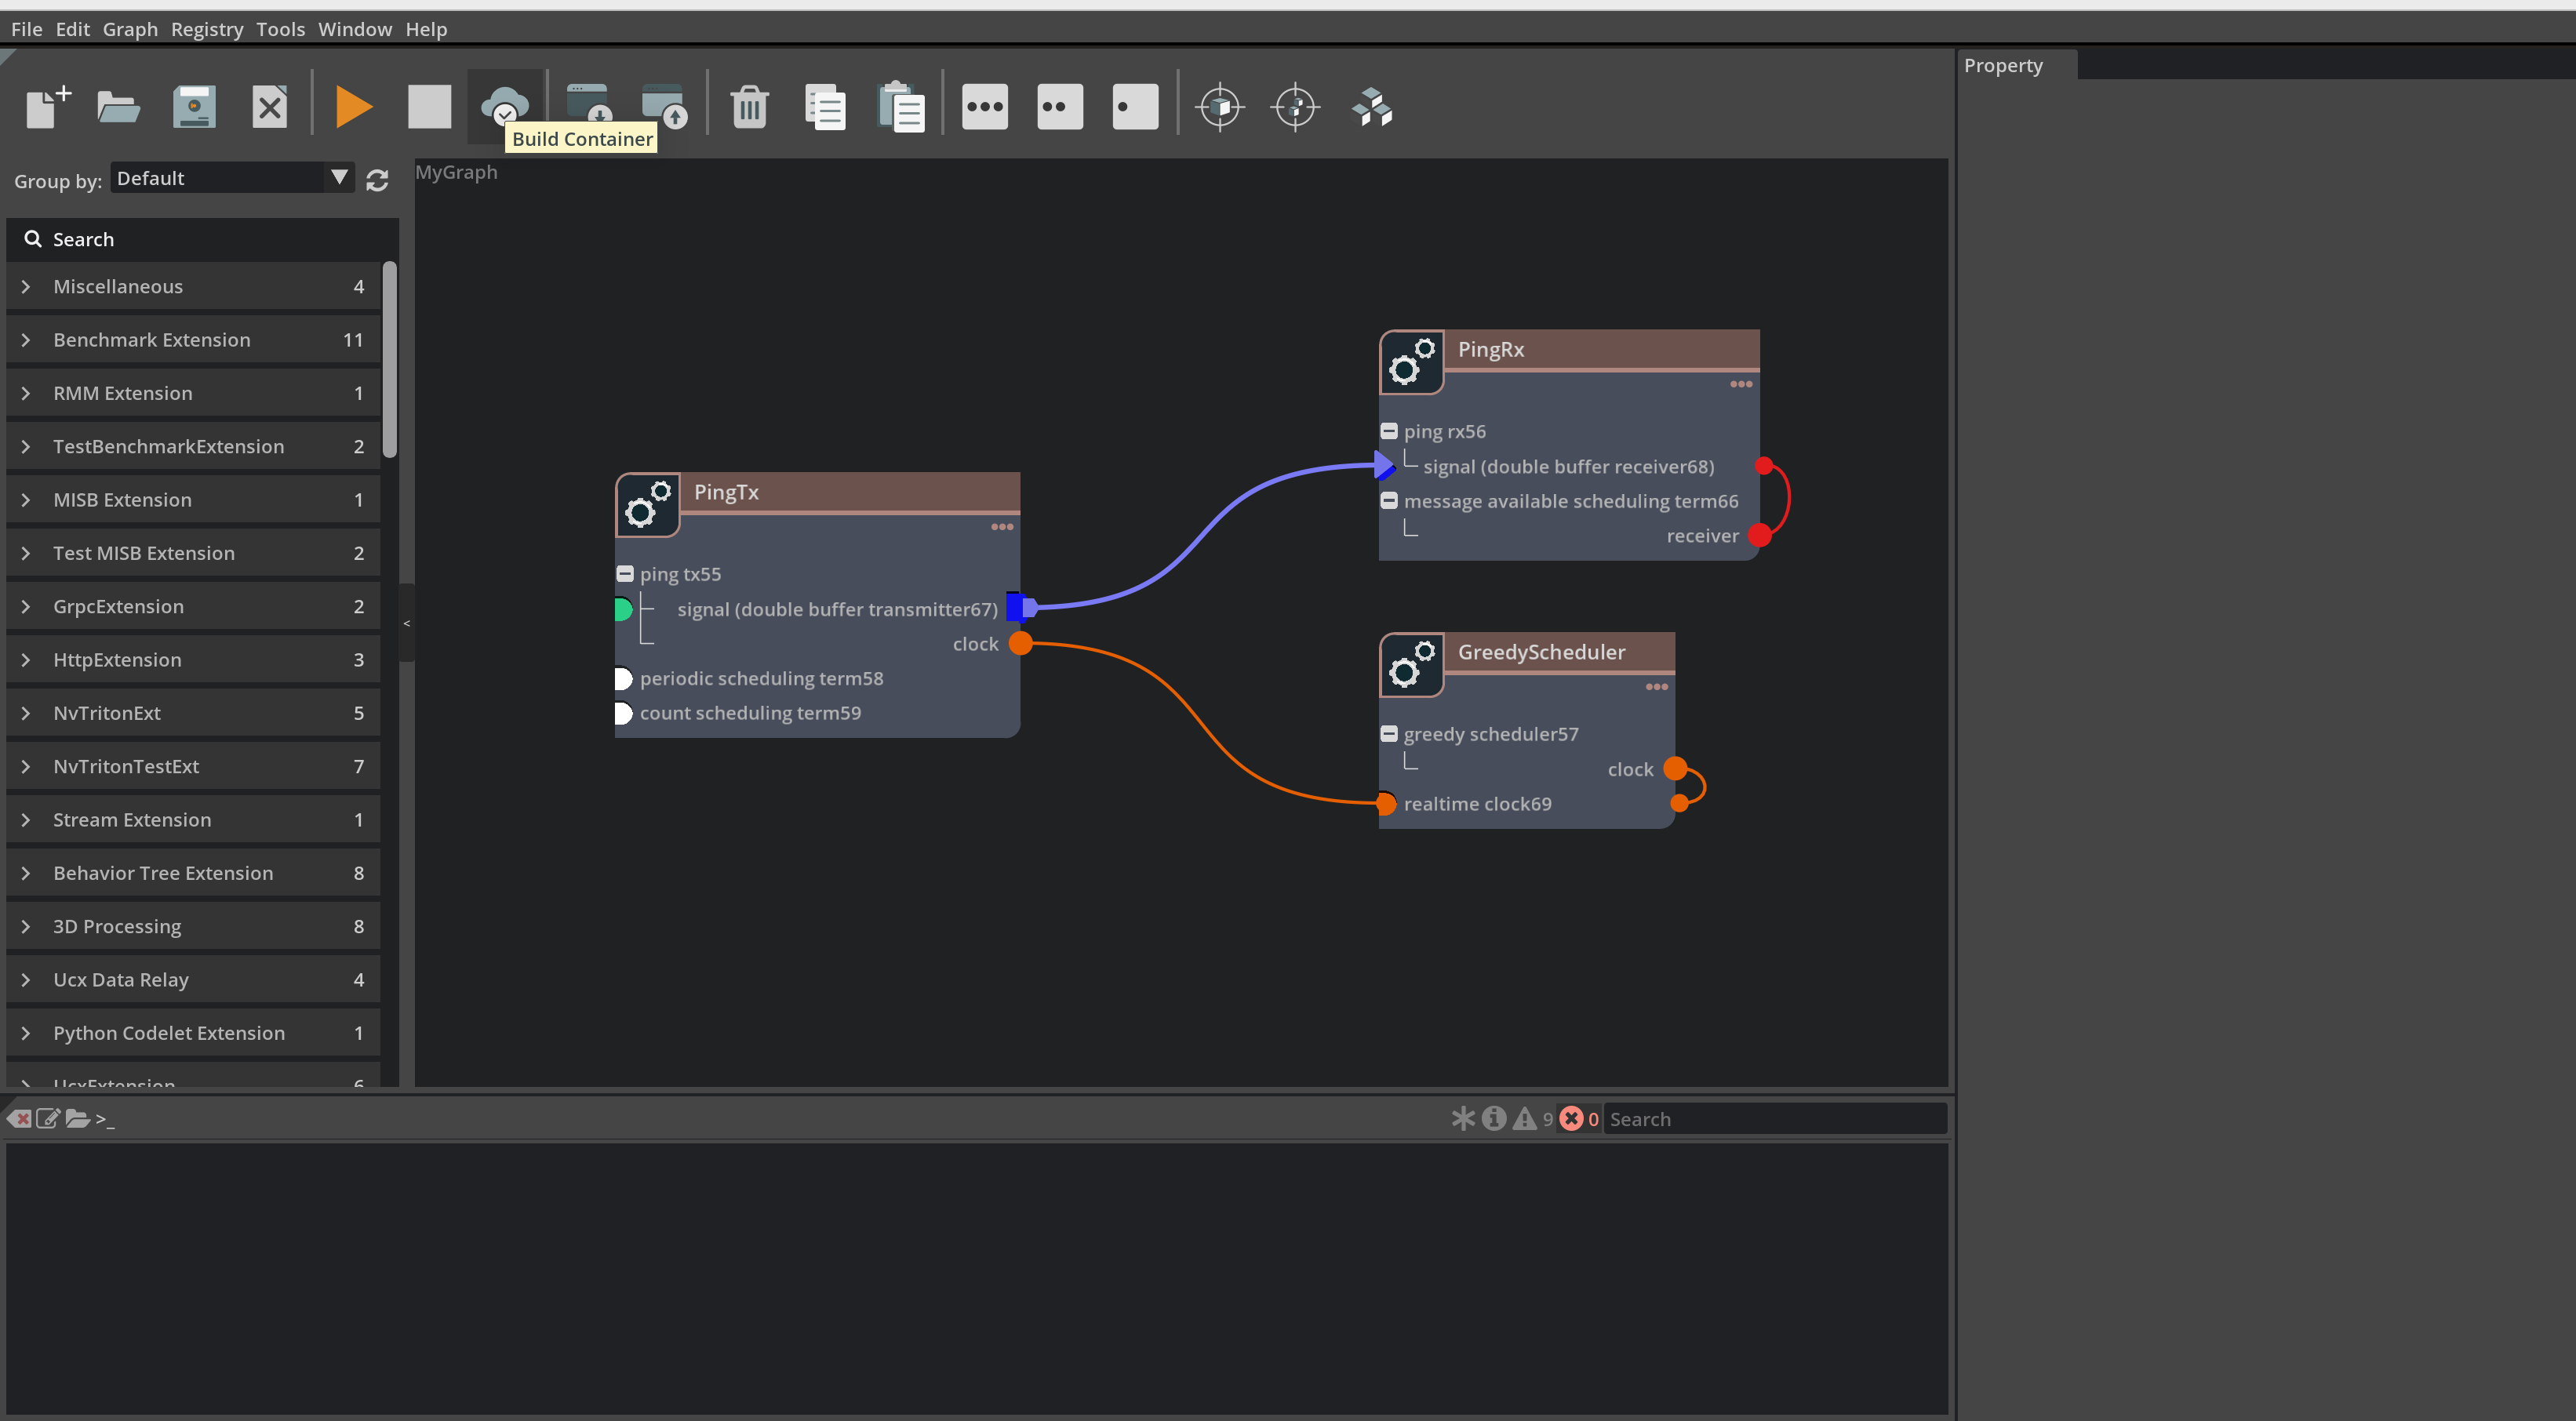Toggle the info messages console filter
The width and height of the screenshot is (2576, 1421).
(x=1494, y=1118)
